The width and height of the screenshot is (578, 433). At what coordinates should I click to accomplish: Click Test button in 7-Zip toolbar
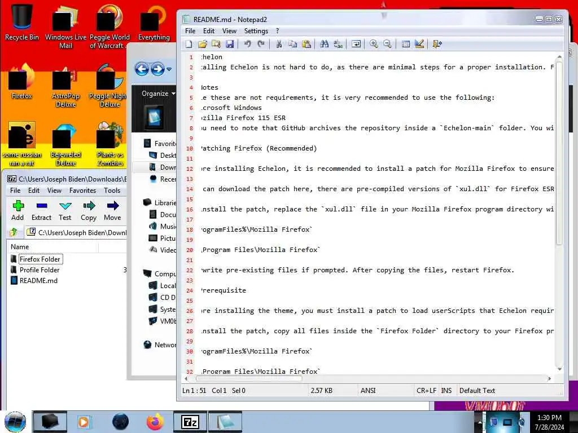[65, 211]
